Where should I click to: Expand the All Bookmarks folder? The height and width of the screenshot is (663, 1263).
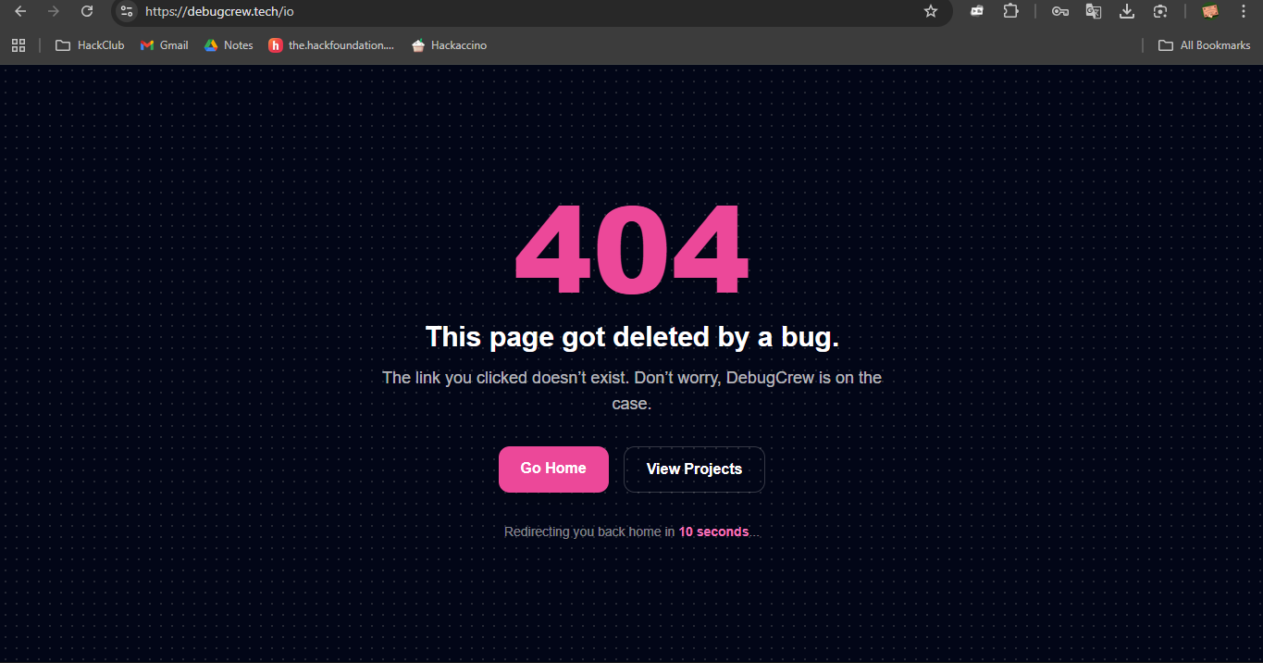point(1205,45)
